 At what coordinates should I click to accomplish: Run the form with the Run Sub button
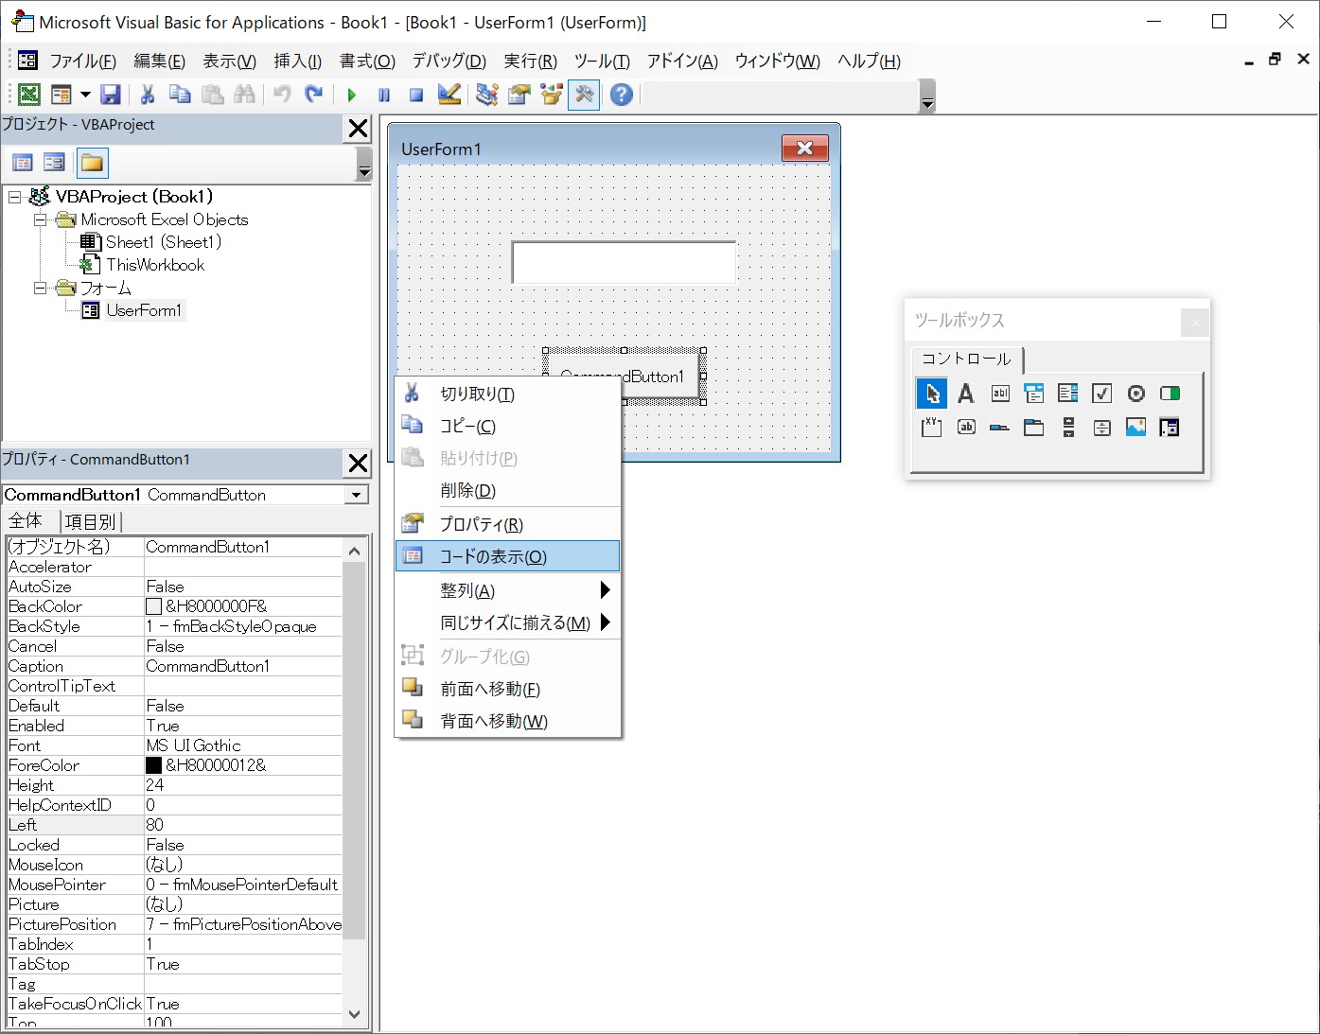pyautogui.click(x=351, y=95)
